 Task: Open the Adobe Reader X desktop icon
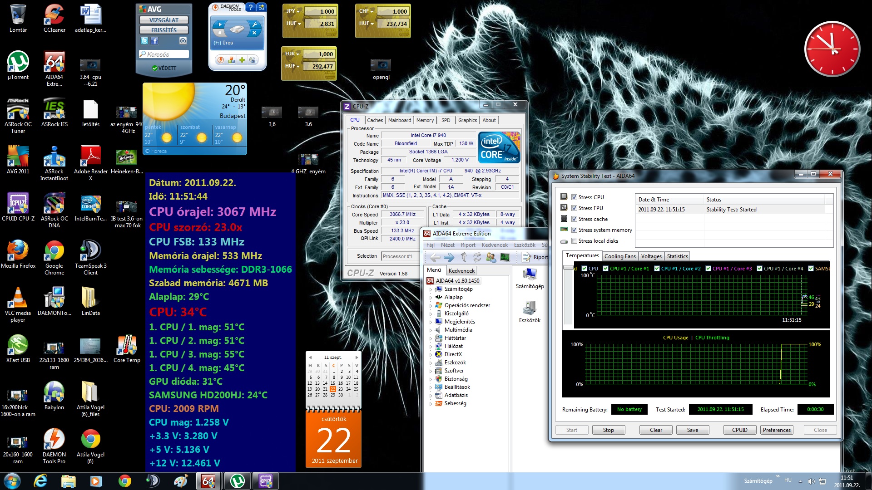[x=90, y=156]
